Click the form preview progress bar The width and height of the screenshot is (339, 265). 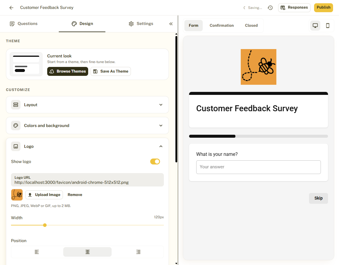(x=258, y=136)
